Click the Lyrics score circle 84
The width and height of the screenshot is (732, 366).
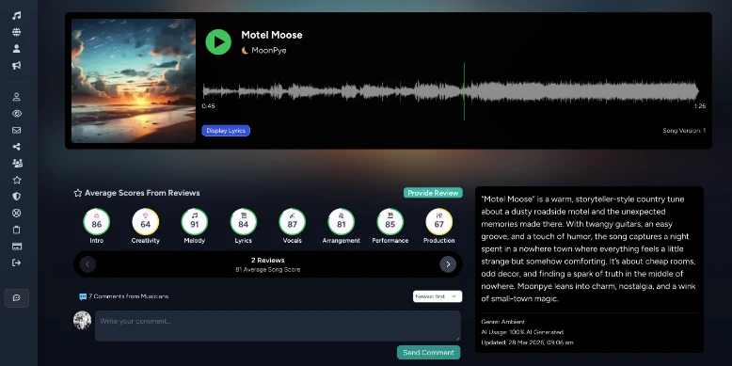[x=244, y=222]
